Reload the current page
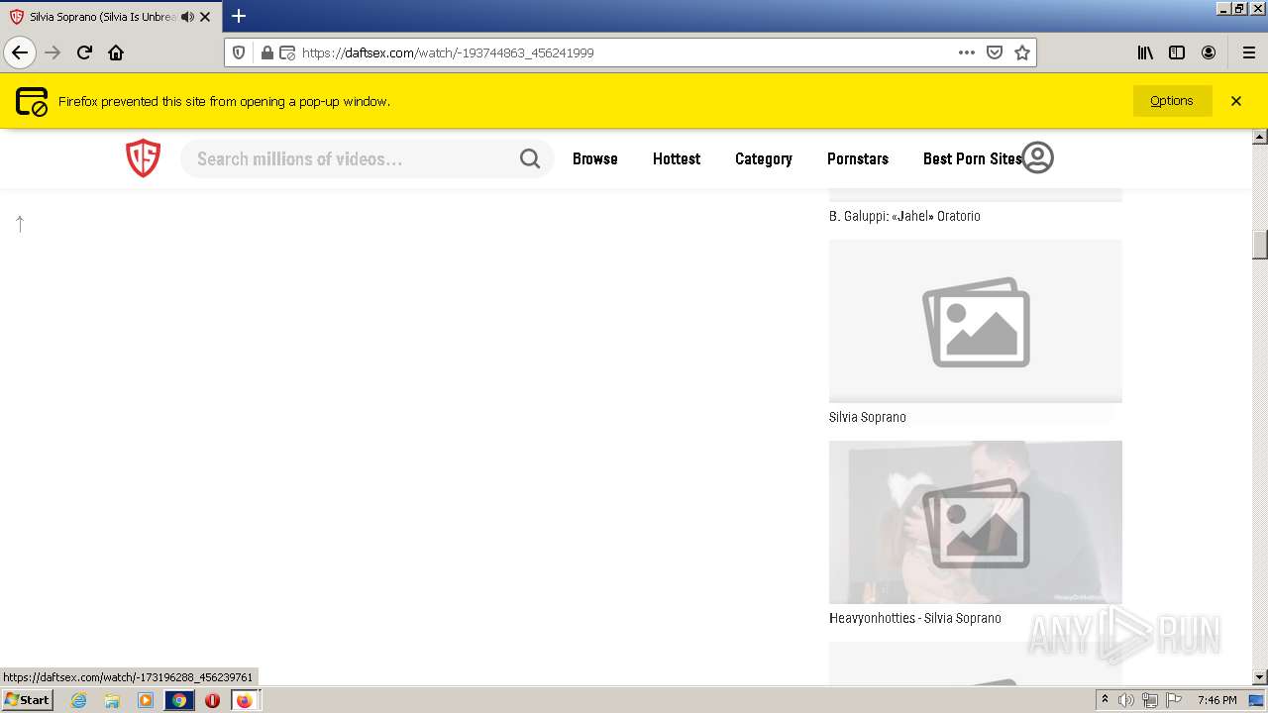 click(x=84, y=52)
